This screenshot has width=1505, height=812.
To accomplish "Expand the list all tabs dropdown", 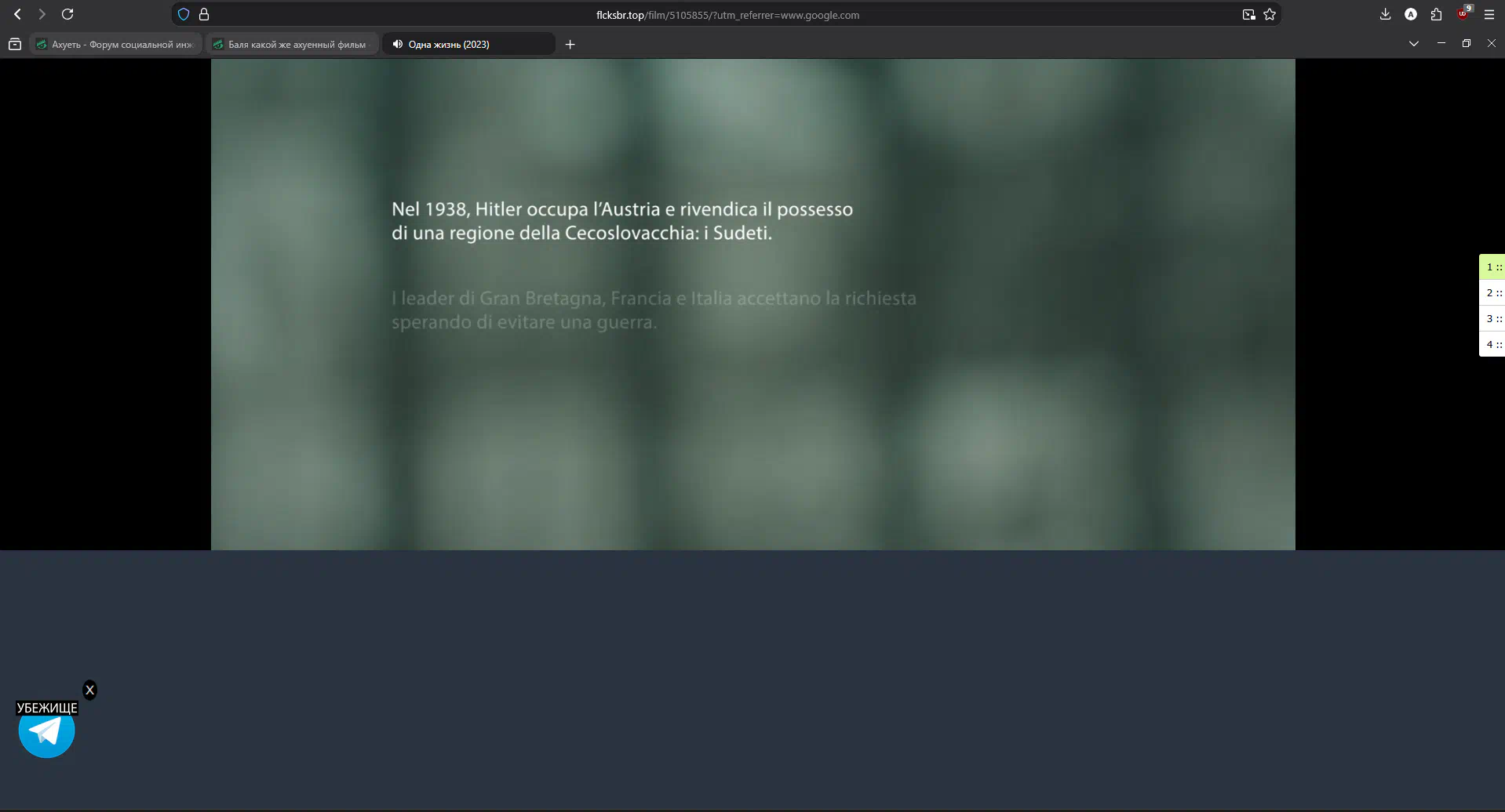I will (x=1414, y=44).
